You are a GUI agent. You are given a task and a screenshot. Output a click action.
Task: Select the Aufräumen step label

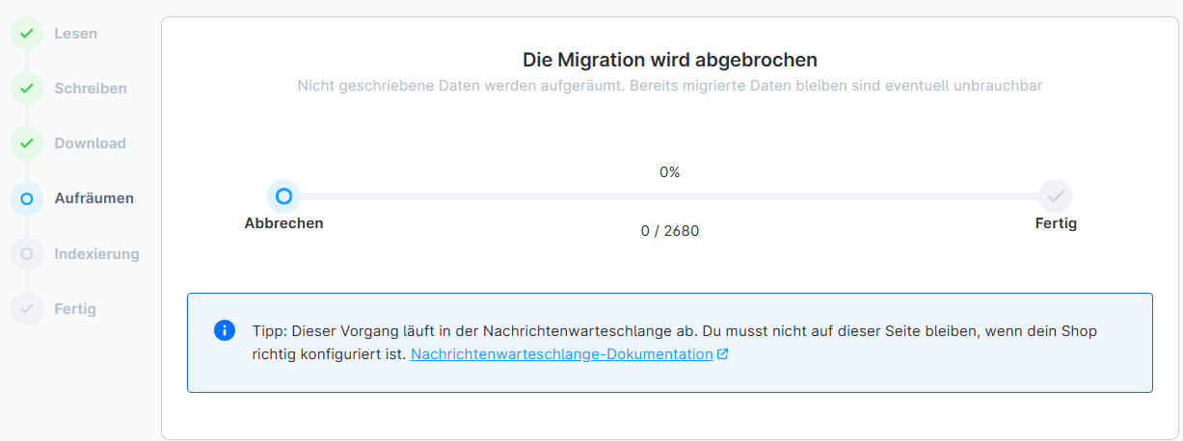94,198
